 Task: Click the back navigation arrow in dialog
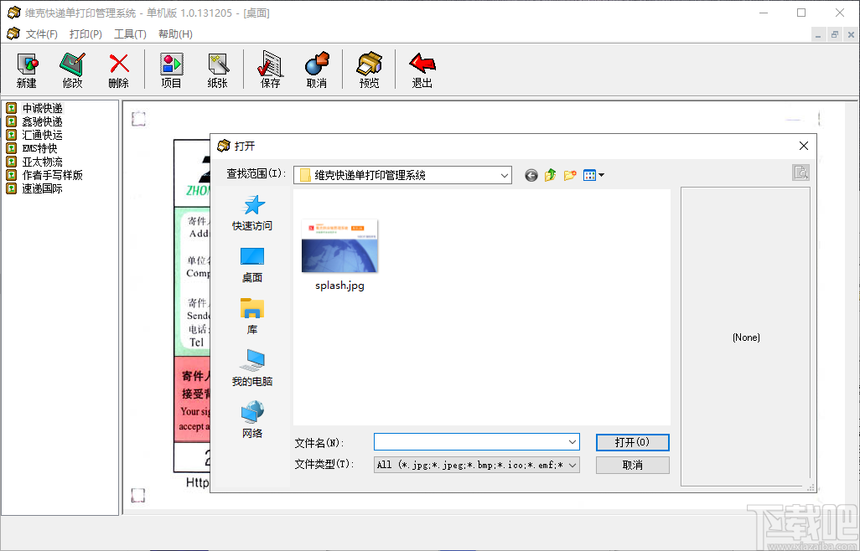[x=530, y=175]
